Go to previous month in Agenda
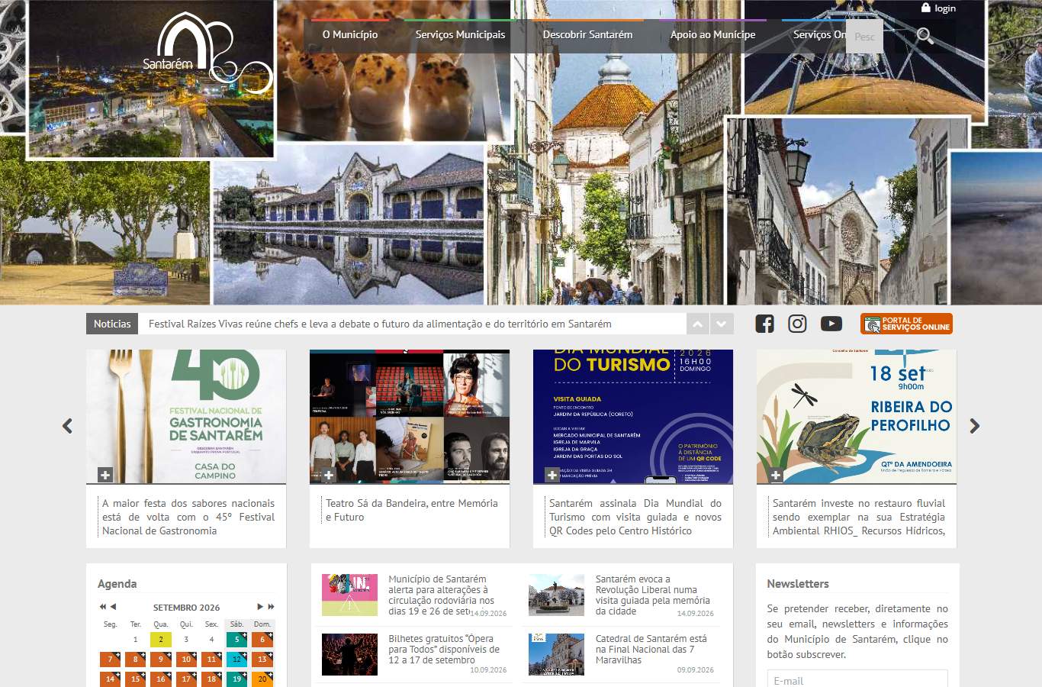 (114, 607)
